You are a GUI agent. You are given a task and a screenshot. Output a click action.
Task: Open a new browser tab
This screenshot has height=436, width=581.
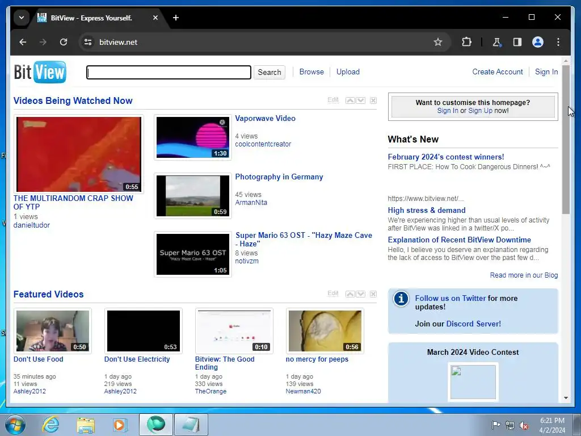tap(176, 18)
